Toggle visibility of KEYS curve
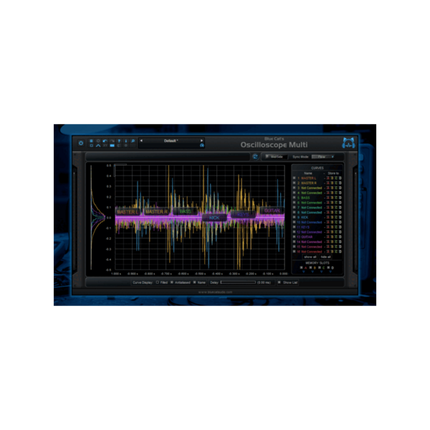Viewport: 430px width, 430px height. point(295,227)
